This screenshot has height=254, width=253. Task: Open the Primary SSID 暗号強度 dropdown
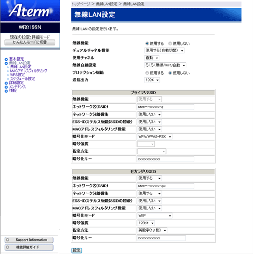coord(146,144)
